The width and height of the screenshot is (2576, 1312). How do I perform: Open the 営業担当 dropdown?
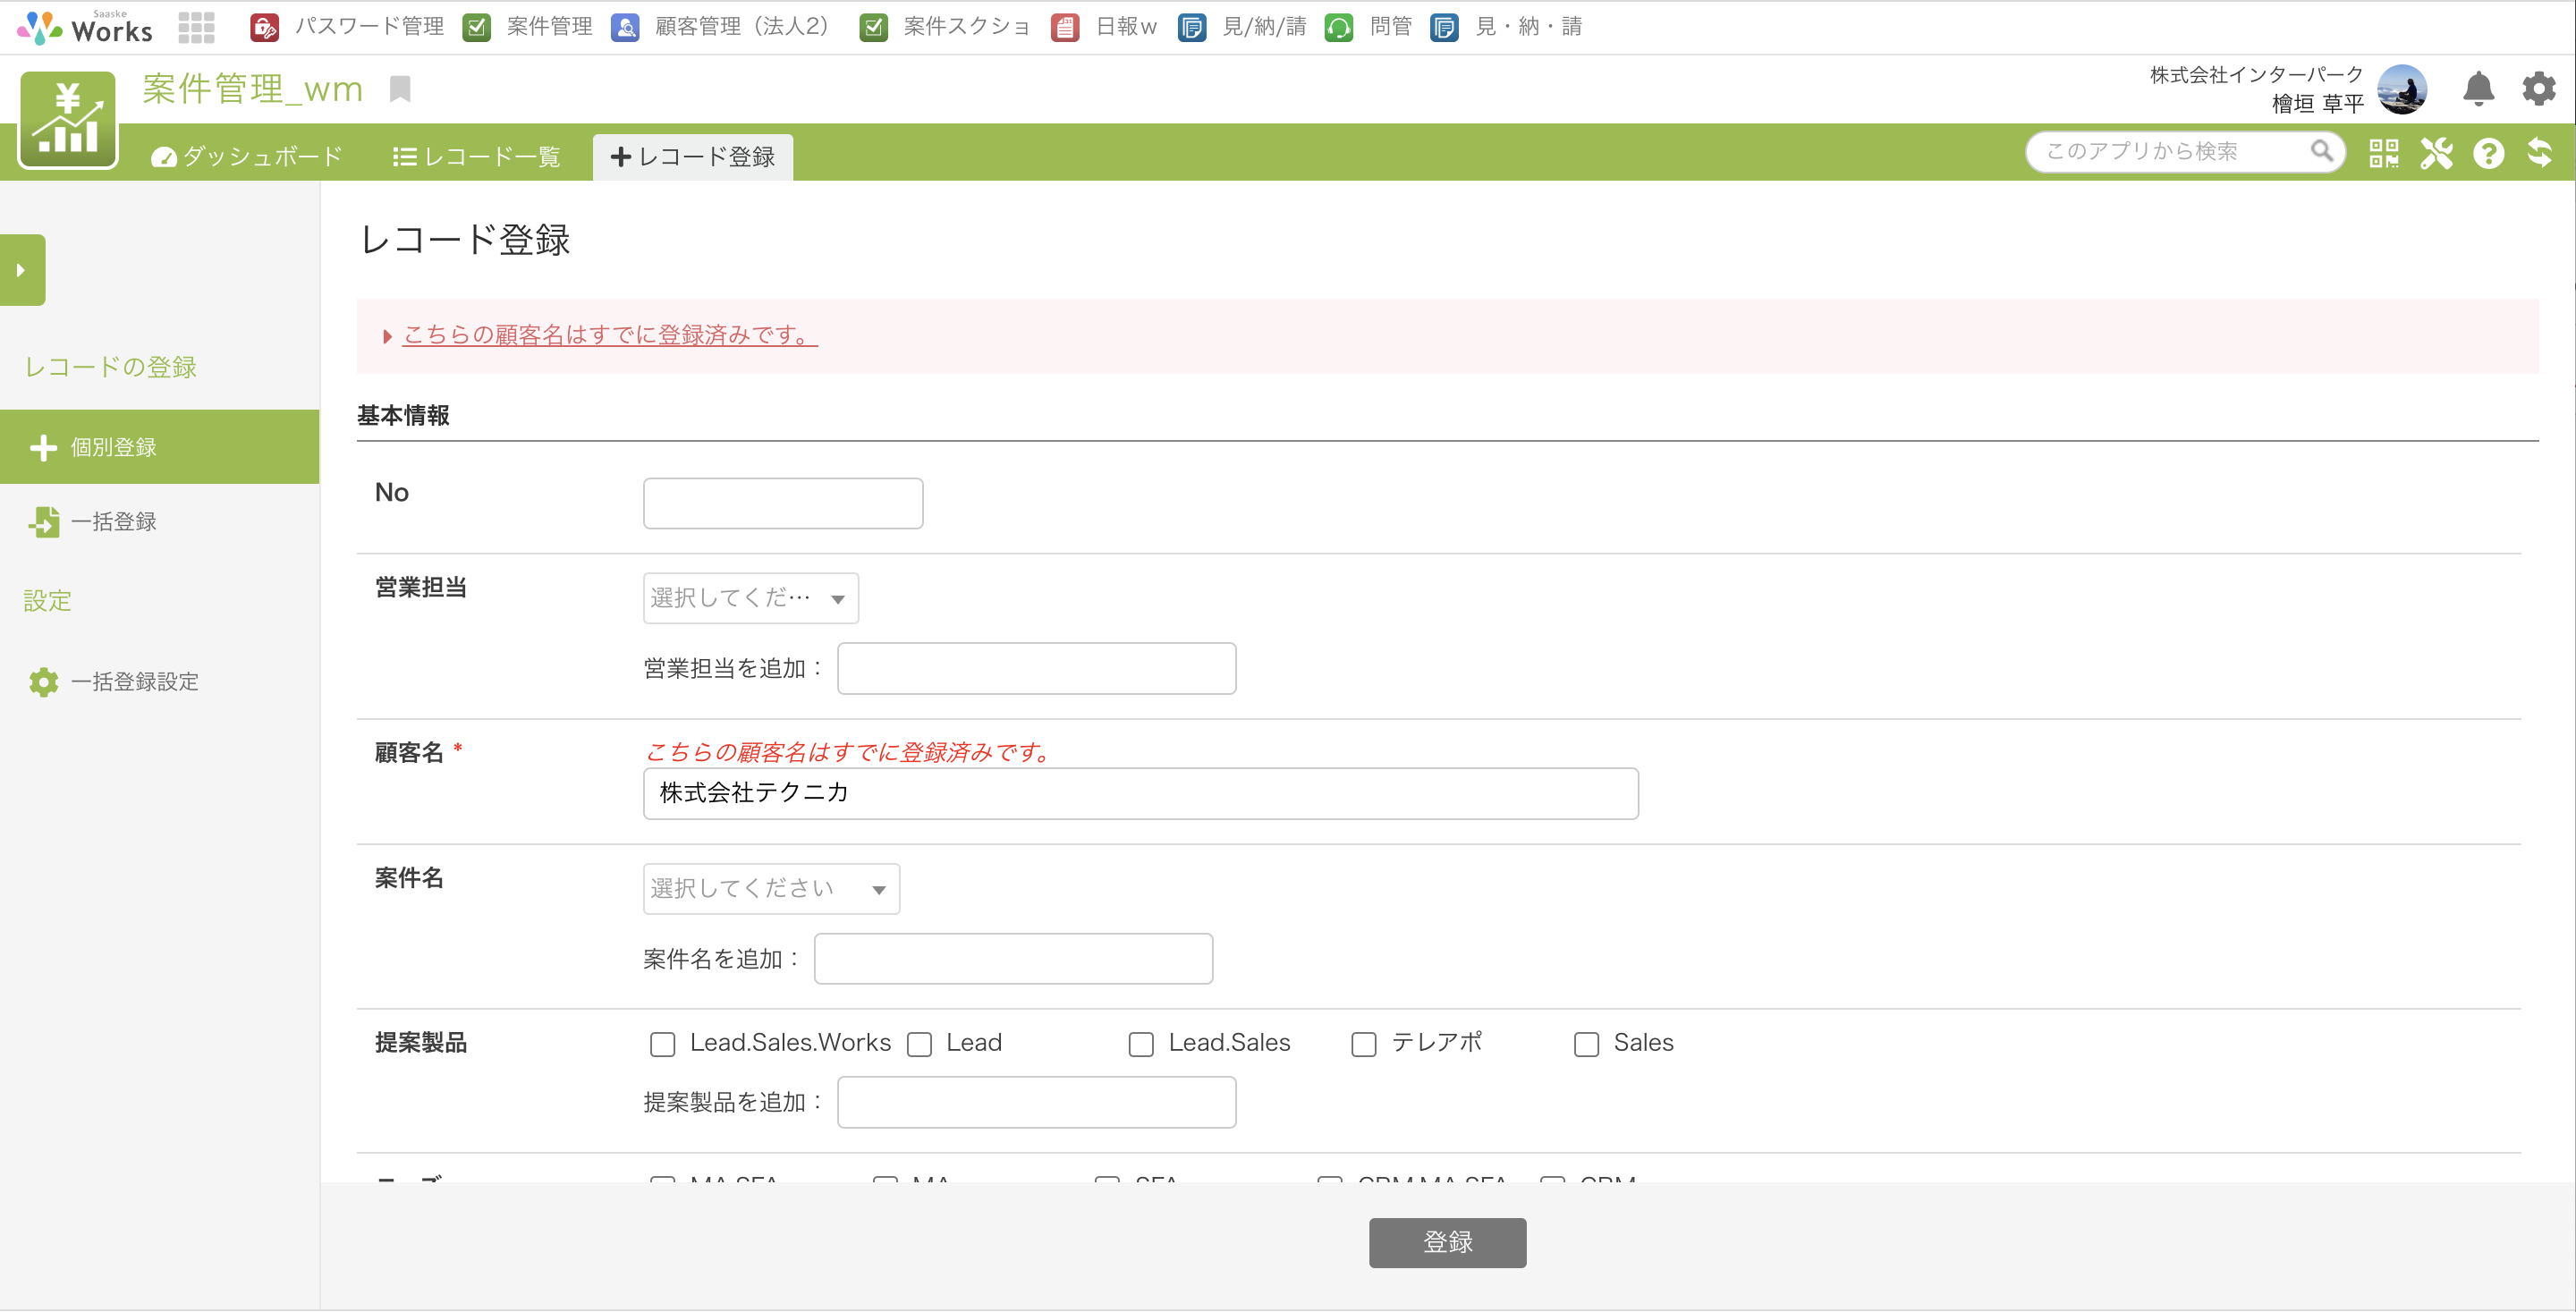(751, 598)
